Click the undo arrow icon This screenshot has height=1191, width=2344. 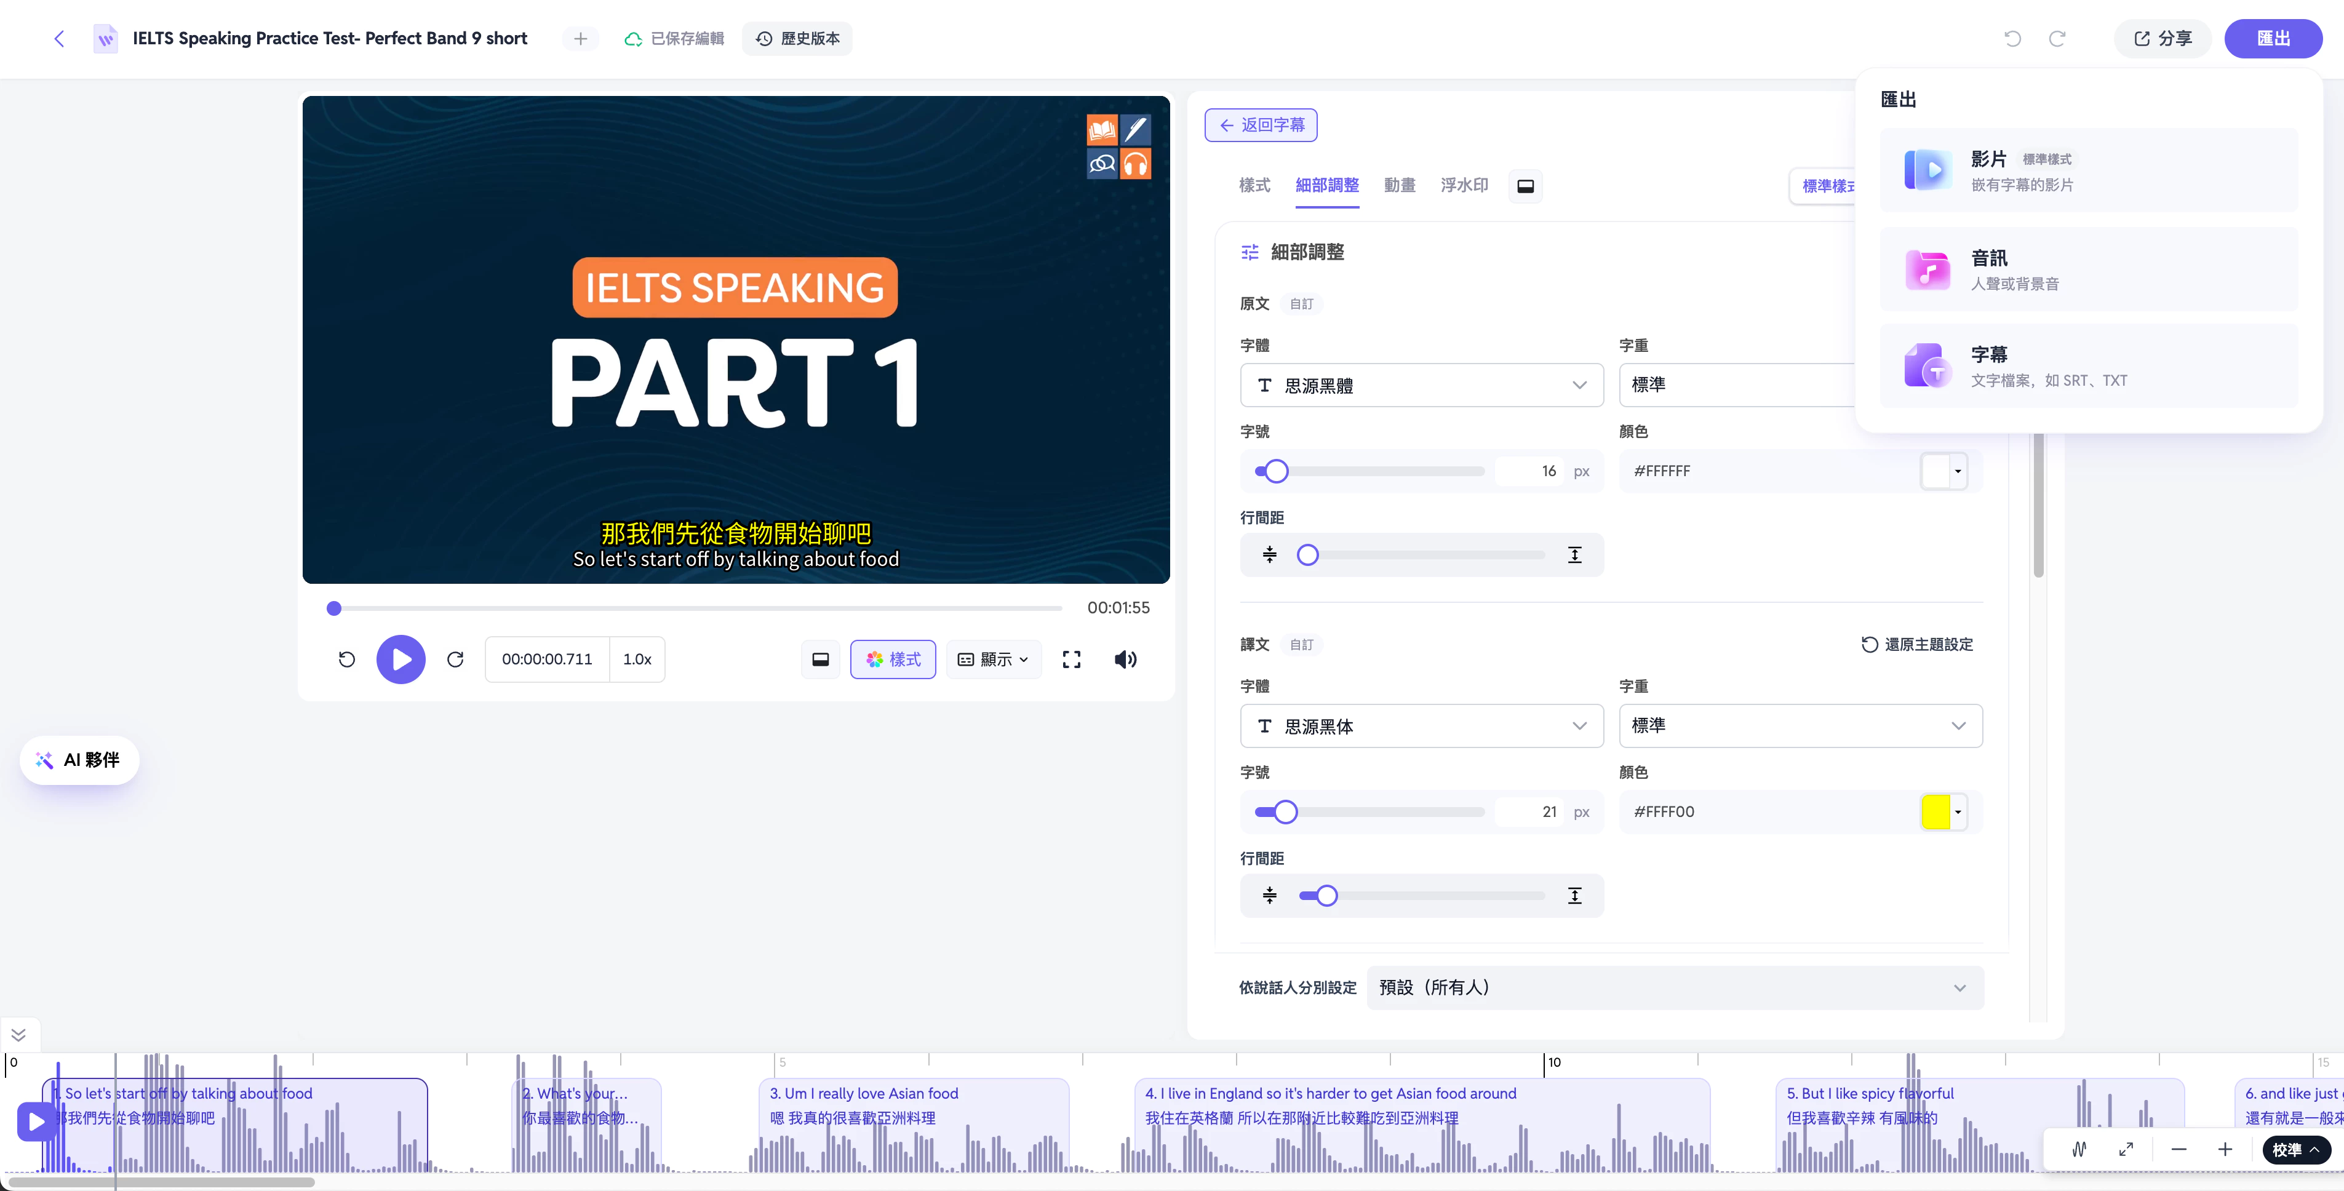coord(2012,38)
